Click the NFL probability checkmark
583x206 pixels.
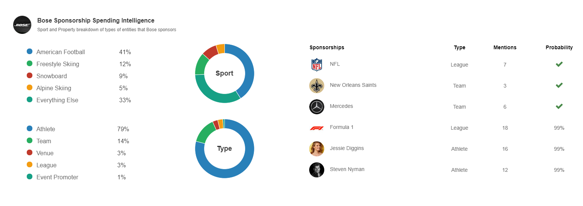tap(559, 64)
